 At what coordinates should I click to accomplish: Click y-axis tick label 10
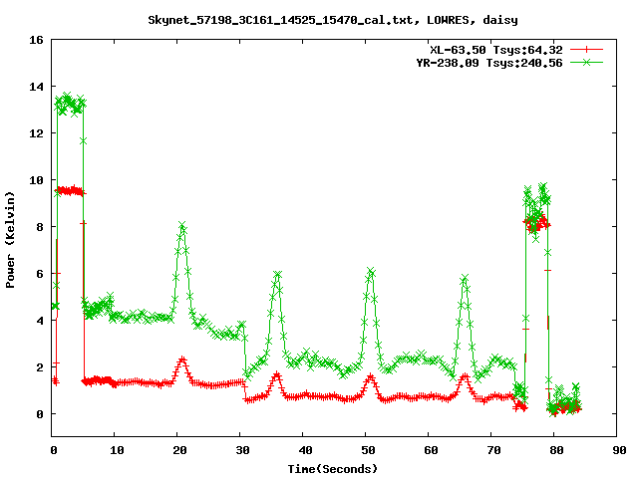[x=36, y=180]
